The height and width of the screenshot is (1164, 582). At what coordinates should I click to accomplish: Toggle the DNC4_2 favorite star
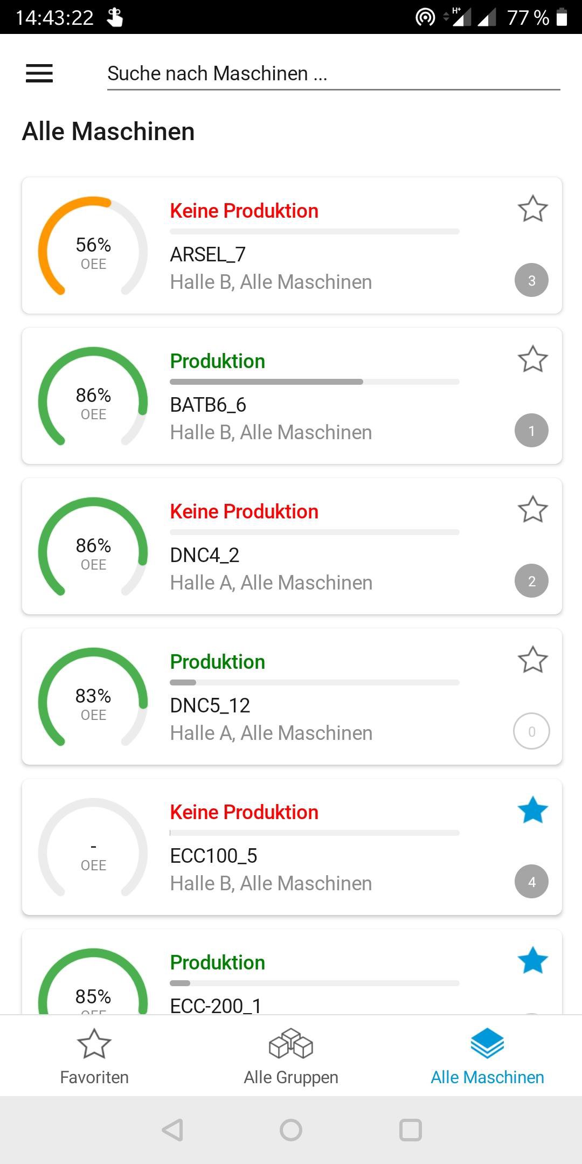532,510
